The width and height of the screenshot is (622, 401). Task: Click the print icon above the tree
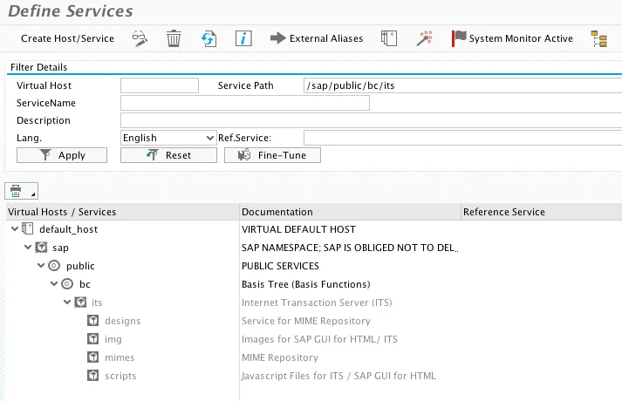(17, 190)
